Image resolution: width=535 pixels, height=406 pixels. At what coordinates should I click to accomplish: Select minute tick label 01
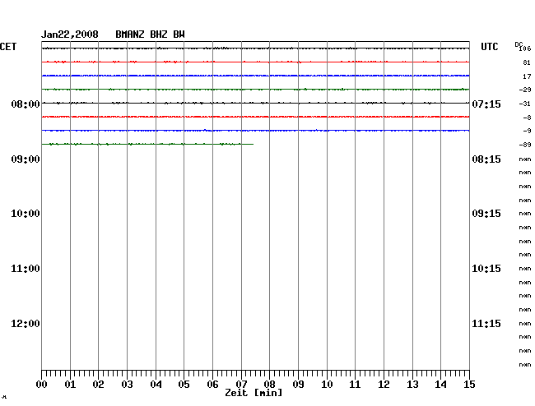70,385
